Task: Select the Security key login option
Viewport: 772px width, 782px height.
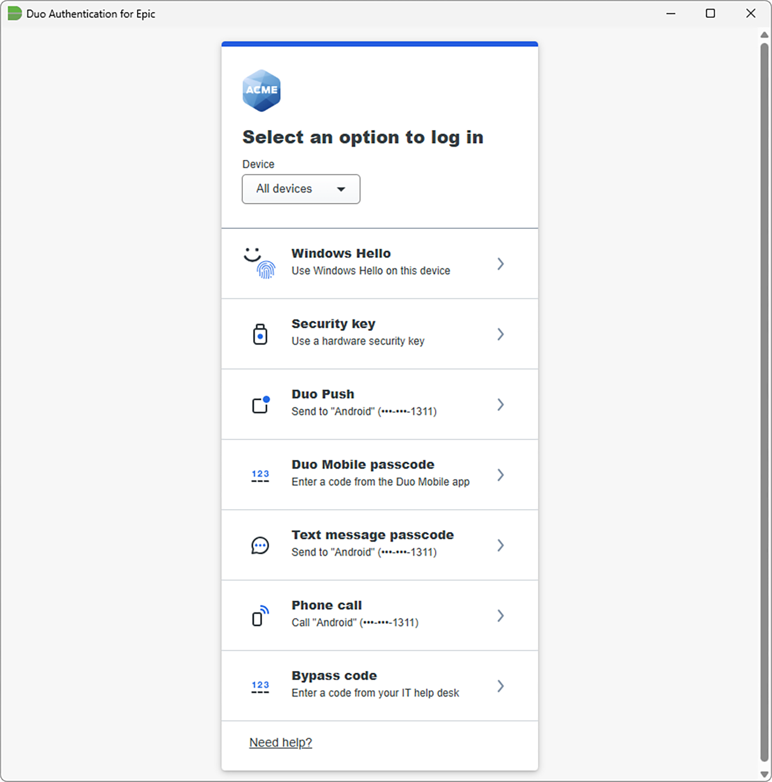Action: pyautogui.click(x=380, y=334)
